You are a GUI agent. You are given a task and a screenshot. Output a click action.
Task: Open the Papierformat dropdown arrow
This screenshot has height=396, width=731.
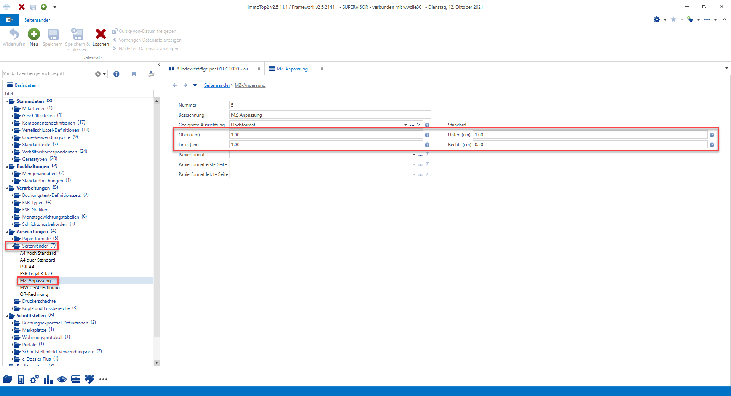pos(414,155)
